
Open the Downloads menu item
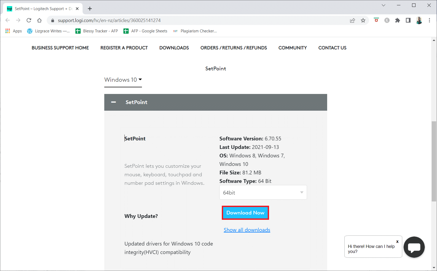pyautogui.click(x=174, y=48)
